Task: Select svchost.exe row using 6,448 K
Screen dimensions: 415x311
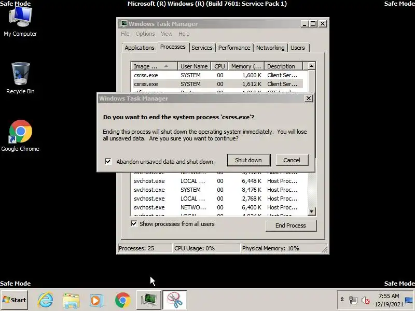Action: tap(219, 181)
